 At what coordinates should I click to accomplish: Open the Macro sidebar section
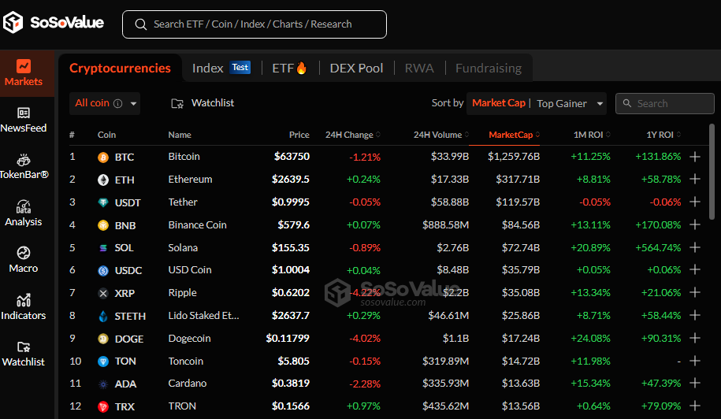pos(24,260)
